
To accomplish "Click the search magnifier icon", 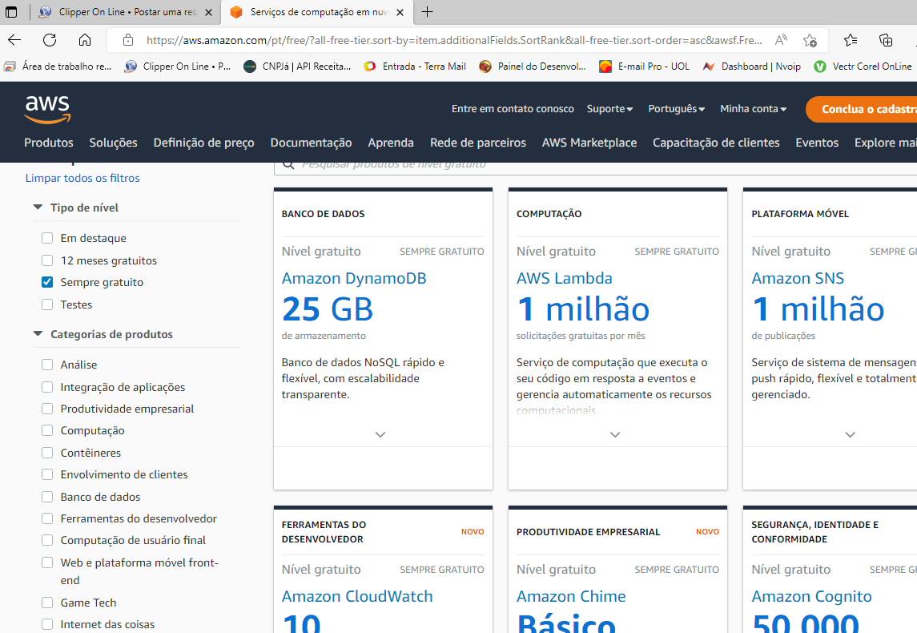I will tap(288, 164).
